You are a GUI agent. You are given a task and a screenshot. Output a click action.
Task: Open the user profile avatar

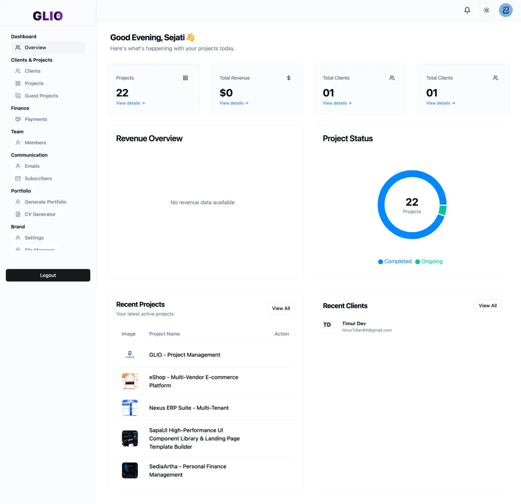(x=506, y=10)
